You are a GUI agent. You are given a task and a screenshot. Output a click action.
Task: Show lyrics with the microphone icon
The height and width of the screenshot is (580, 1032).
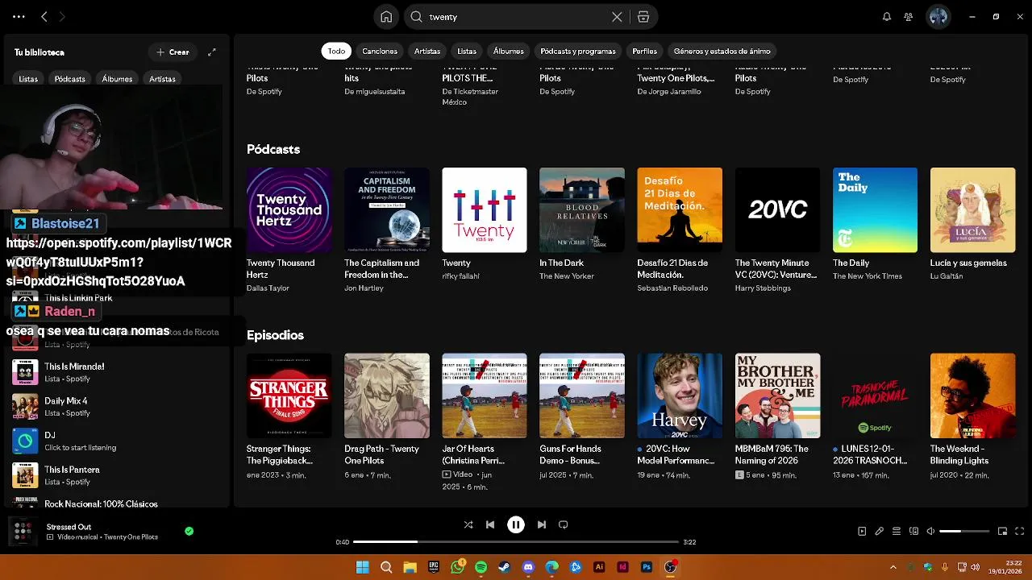point(880,532)
